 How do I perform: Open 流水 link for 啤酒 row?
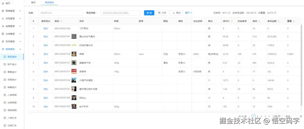coord(46,54)
